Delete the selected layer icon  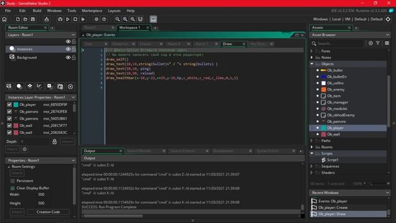(71, 87)
